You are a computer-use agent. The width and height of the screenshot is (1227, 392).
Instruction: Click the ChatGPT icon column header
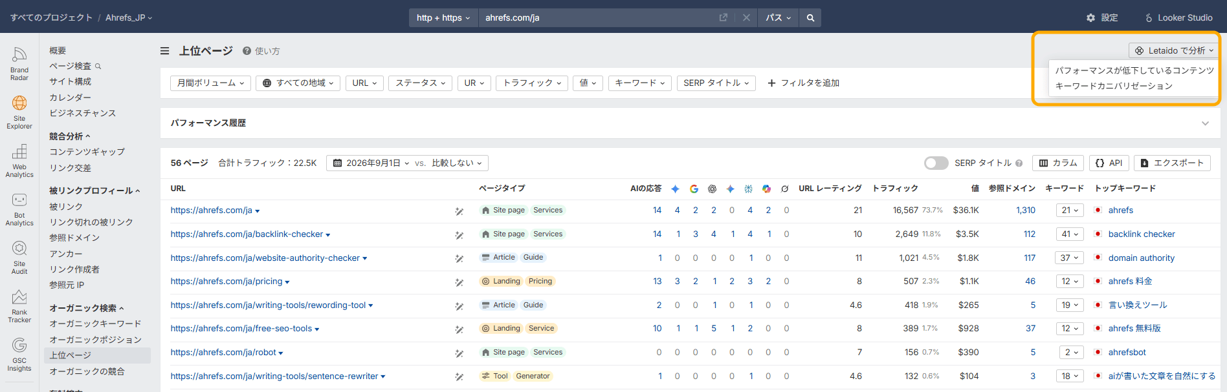point(712,189)
